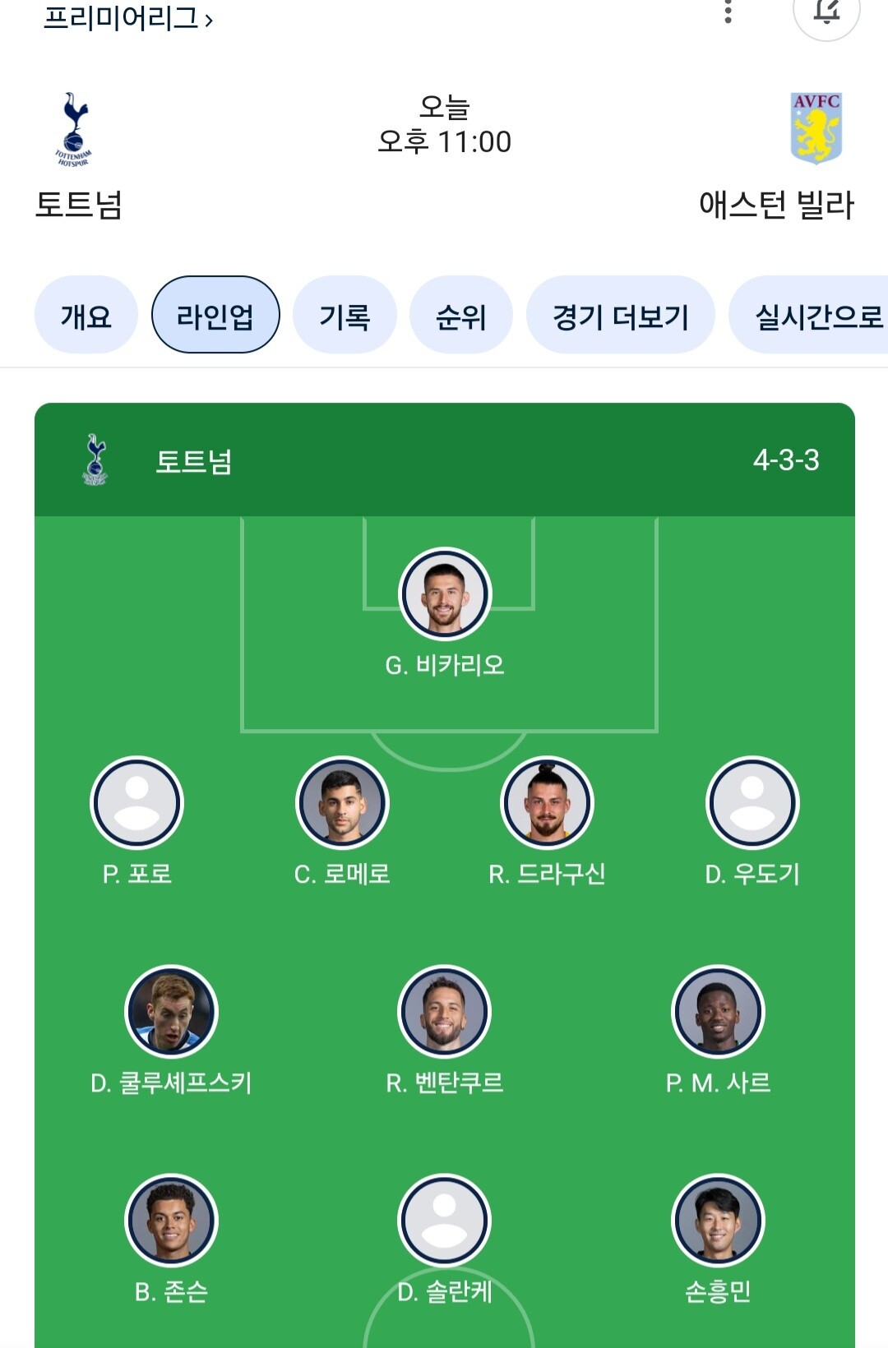Tap the Tottenham crest in match header

pyautogui.click(x=74, y=129)
